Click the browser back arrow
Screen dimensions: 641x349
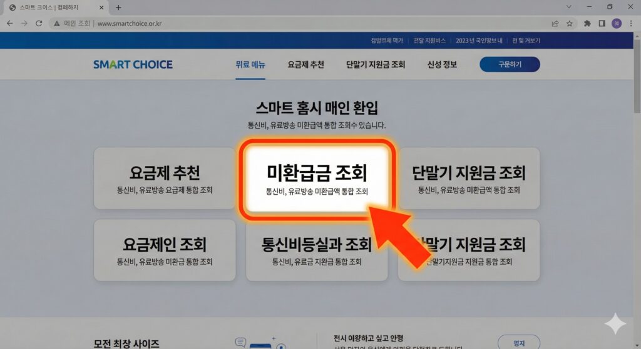click(x=9, y=23)
